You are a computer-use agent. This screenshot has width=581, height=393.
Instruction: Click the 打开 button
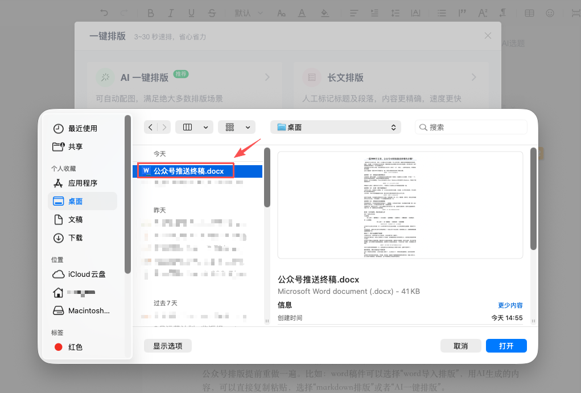(x=506, y=346)
